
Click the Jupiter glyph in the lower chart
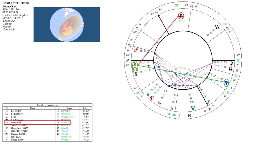[172, 108]
